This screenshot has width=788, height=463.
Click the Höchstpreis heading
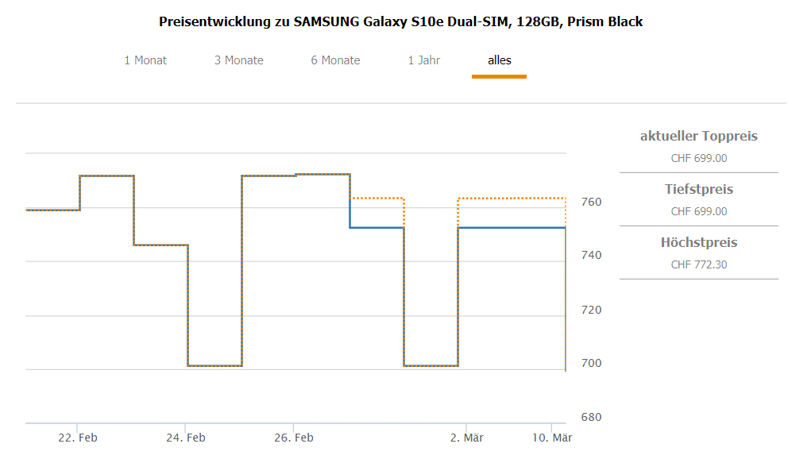698,243
